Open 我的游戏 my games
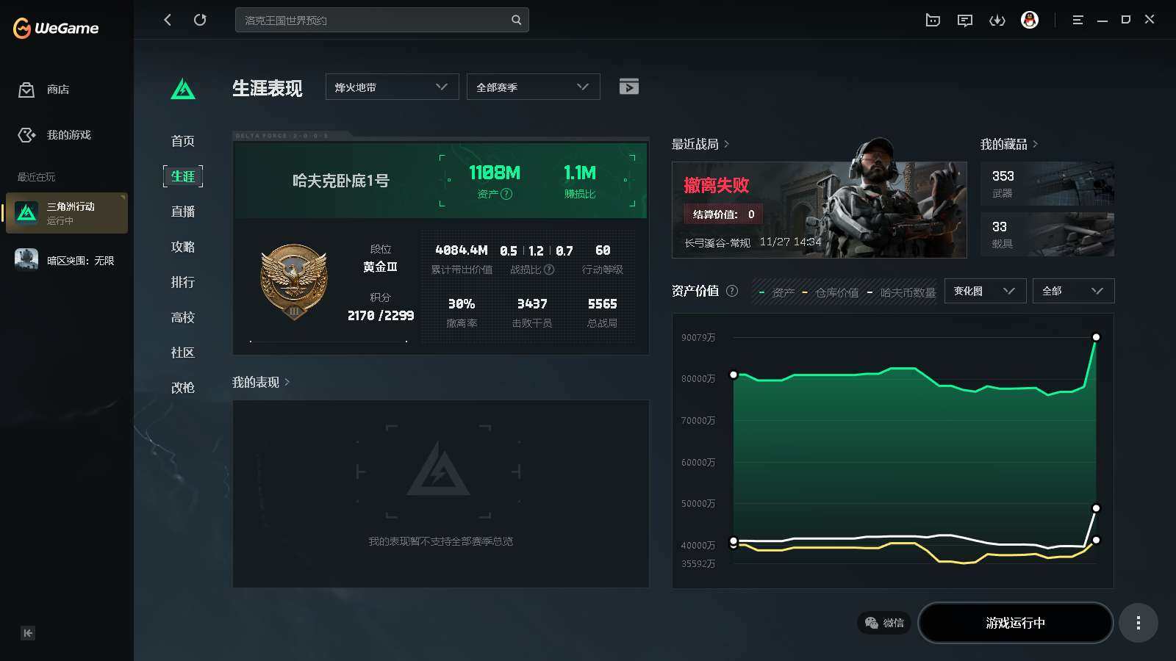This screenshot has height=661, width=1176. tap(54, 135)
